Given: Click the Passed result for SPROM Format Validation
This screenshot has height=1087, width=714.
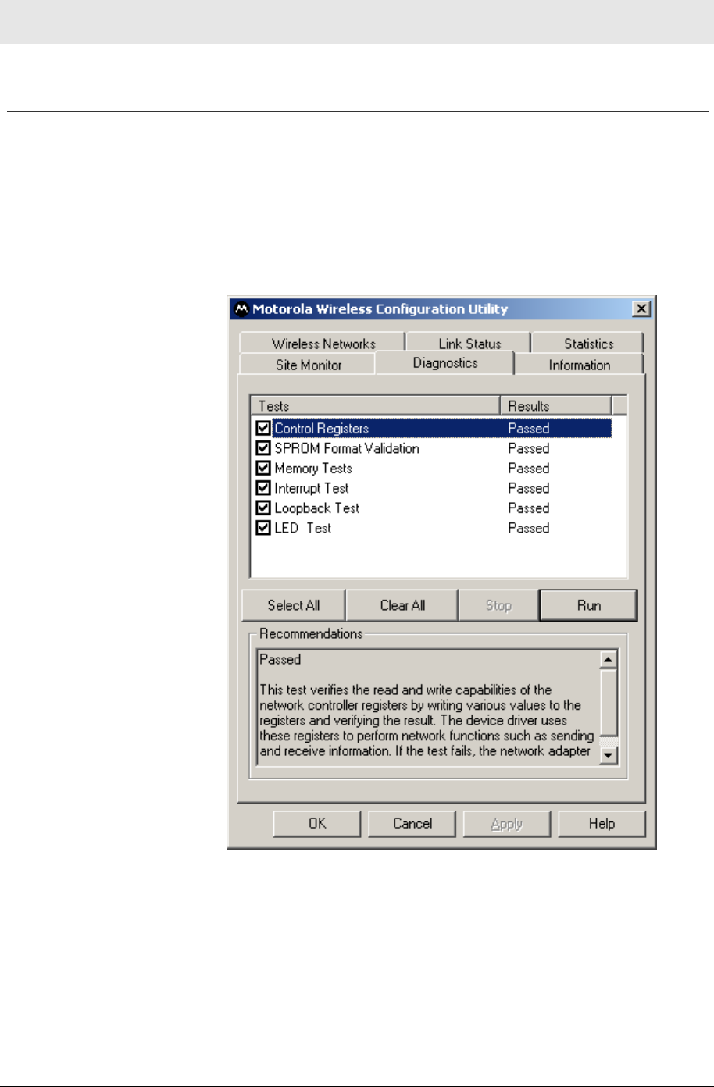Looking at the screenshot, I should point(529,448).
